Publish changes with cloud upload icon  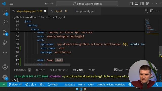click(21, 84)
